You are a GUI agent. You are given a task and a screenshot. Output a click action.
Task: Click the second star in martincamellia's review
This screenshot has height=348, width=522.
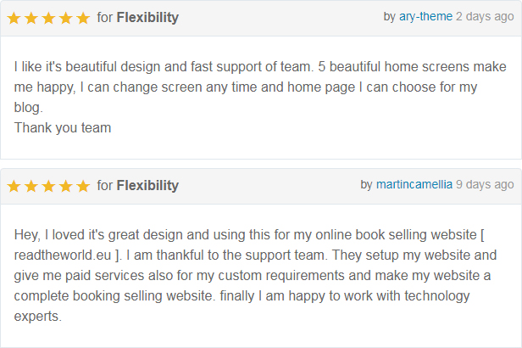pos(31,186)
